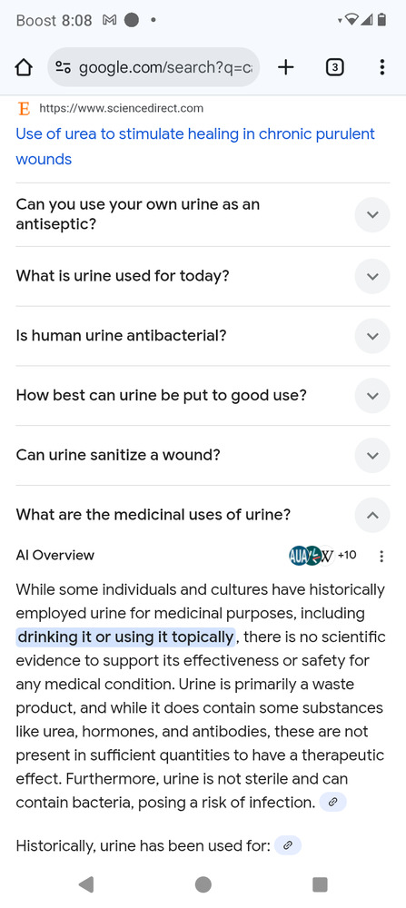View the AI Overview source icons +10

click(322, 556)
